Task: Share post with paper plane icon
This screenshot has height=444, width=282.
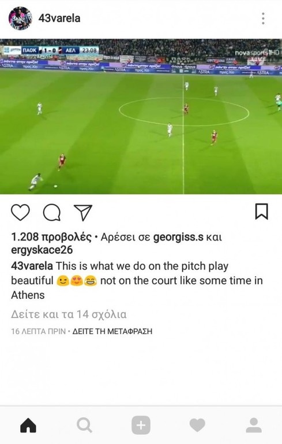Action: (83, 212)
